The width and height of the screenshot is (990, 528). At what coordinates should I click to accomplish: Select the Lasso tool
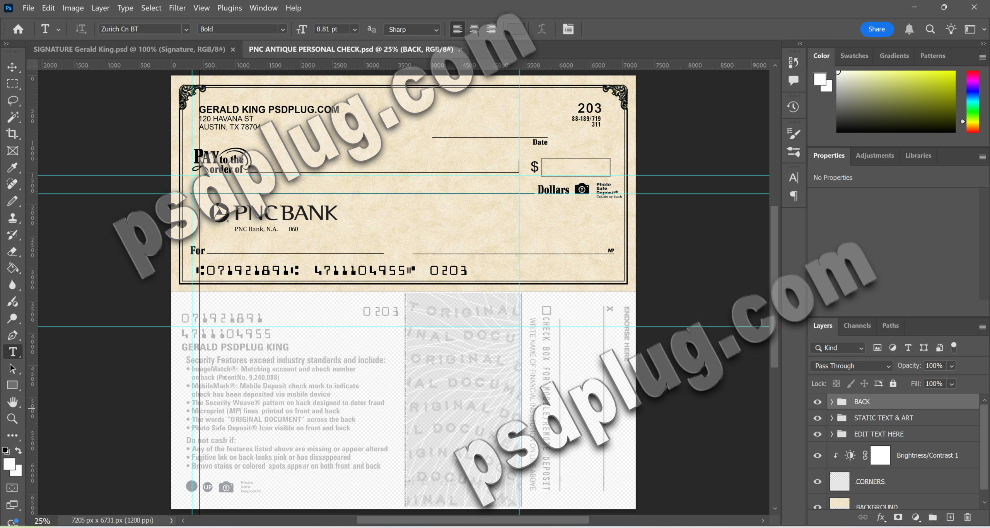point(12,100)
